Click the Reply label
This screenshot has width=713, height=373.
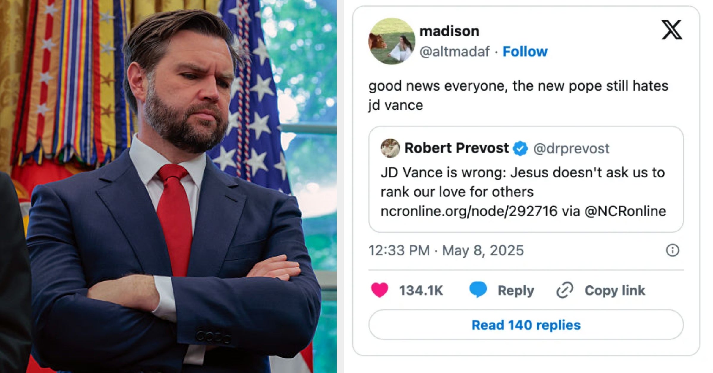point(516,290)
